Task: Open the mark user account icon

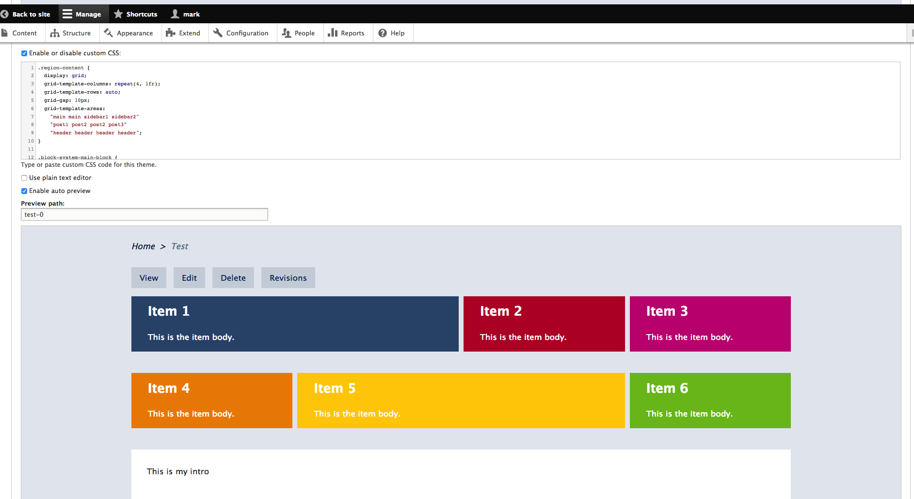Action: tap(175, 14)
